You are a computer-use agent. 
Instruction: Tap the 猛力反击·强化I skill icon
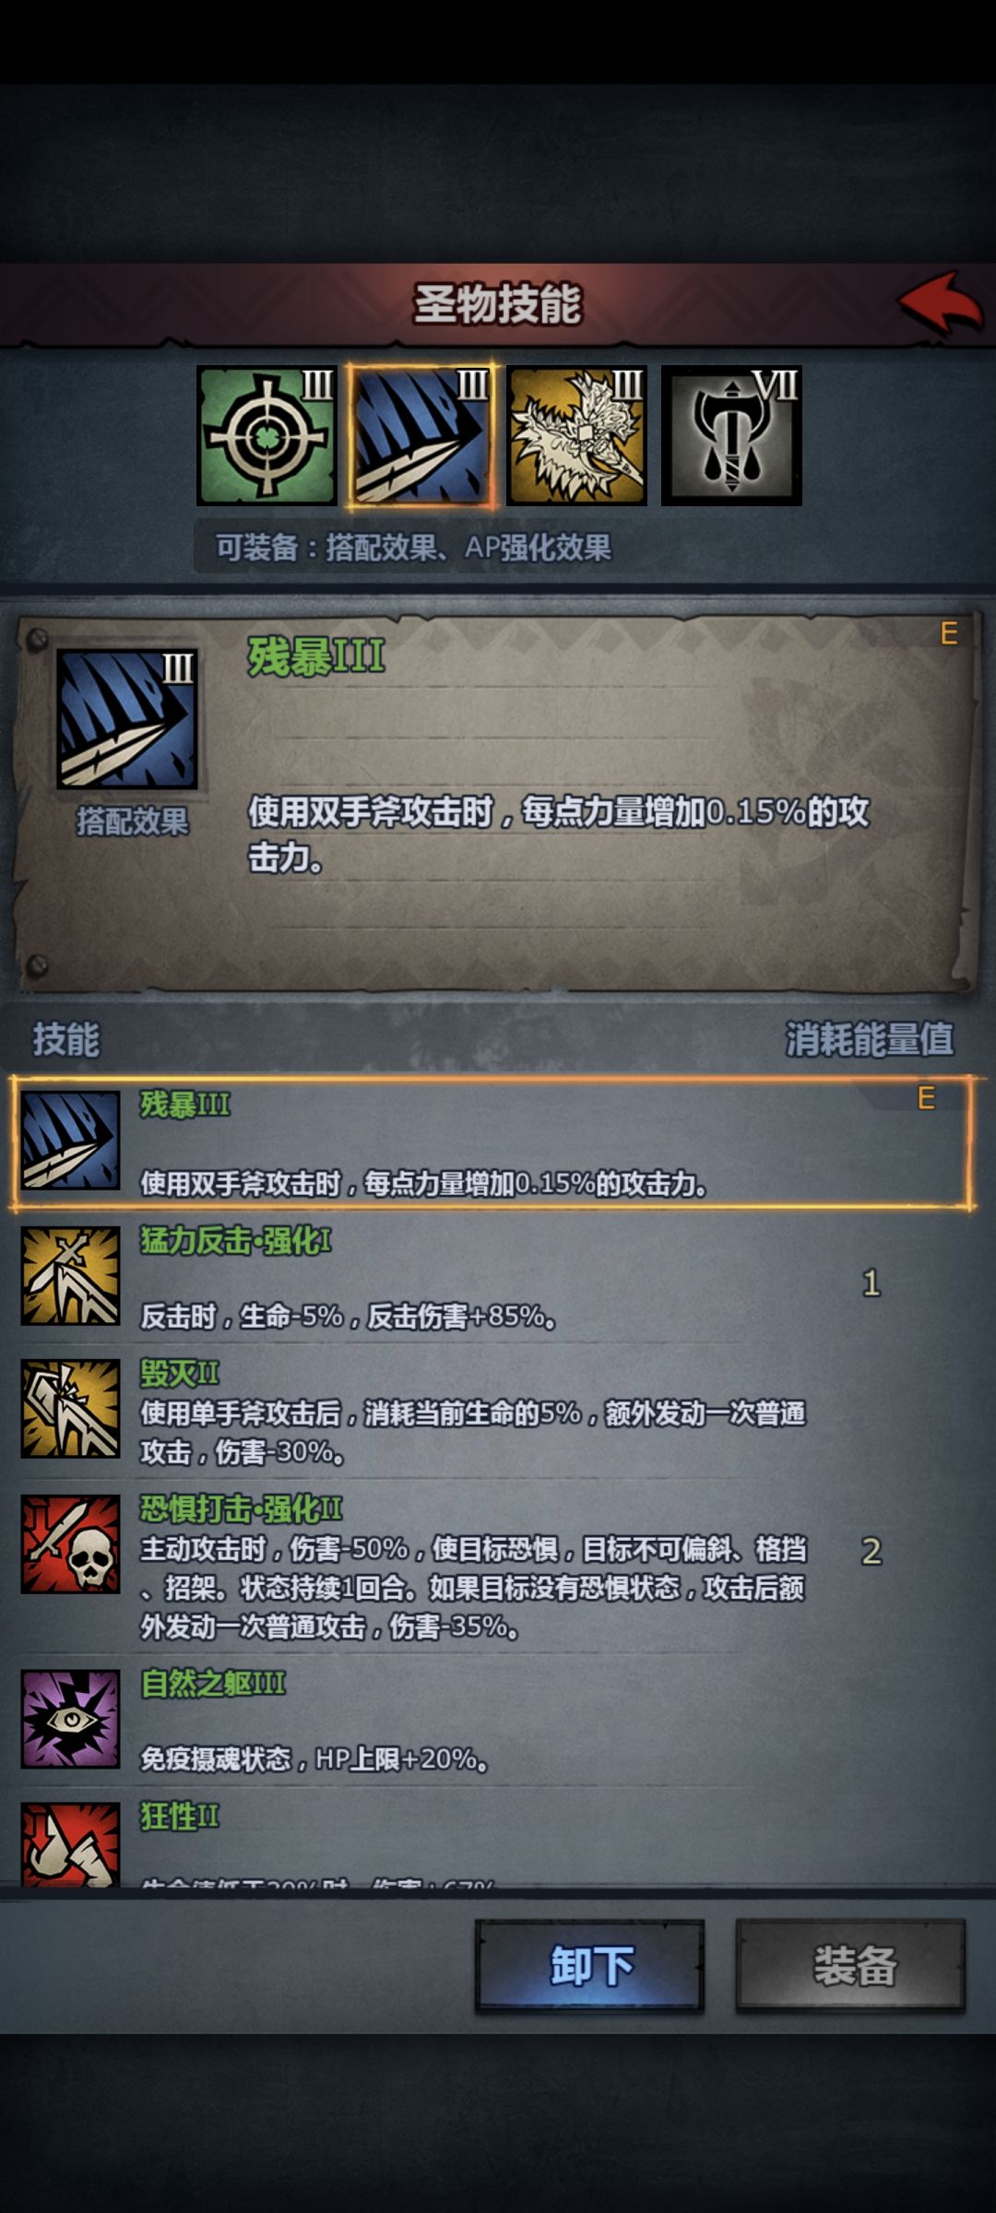point(70,1275)
